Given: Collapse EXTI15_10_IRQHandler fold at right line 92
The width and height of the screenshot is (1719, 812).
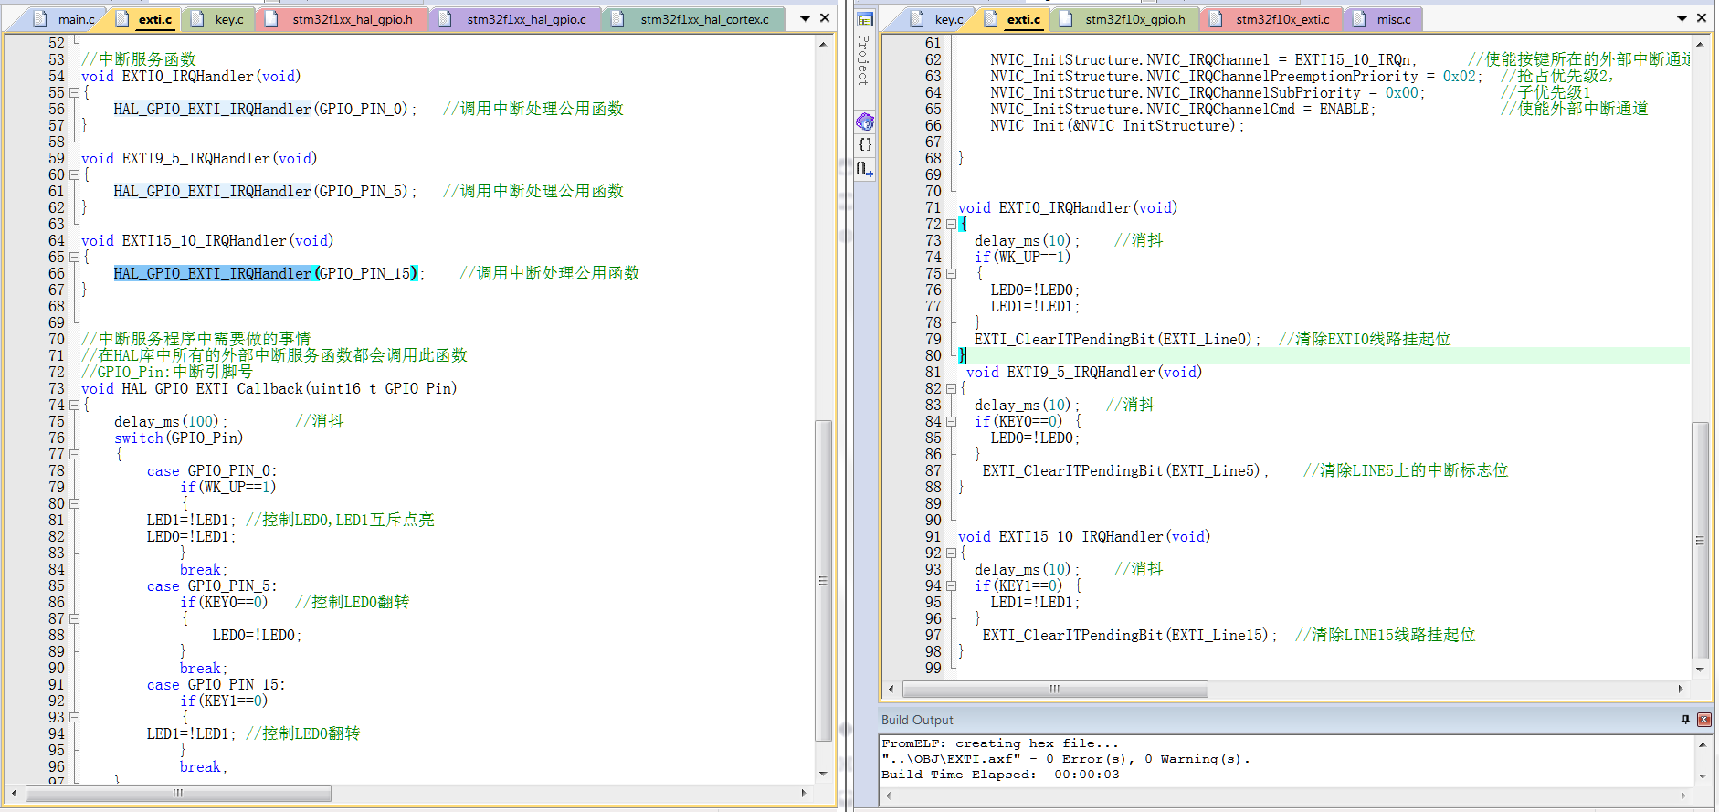Looking at the screenshot, I should [x=952, y=554].
